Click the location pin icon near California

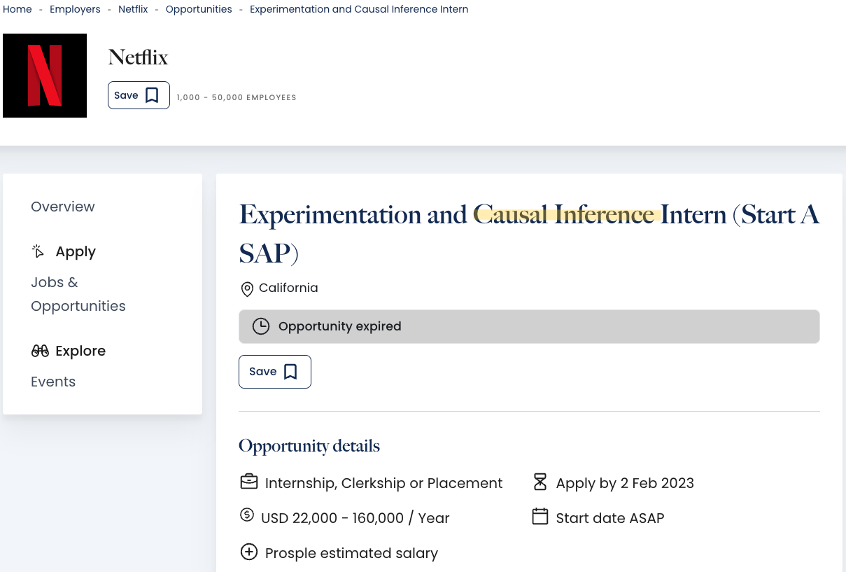pos(247,288)
